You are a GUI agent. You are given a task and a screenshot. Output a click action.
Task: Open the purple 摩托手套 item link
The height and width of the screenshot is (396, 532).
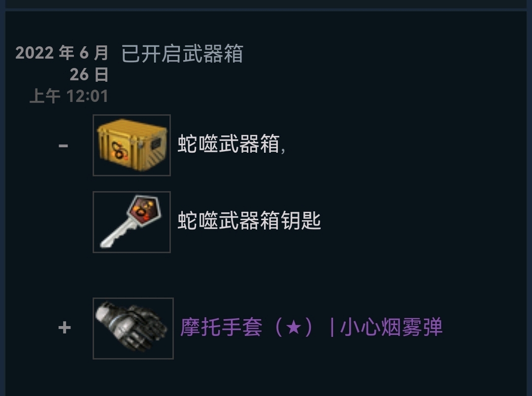[311, 328]
